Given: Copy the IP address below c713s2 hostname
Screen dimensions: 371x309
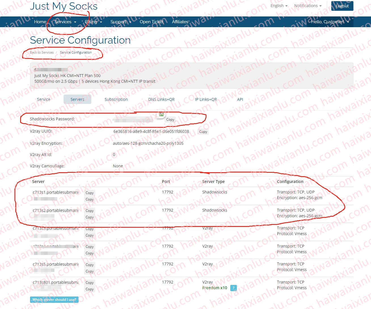Looking at the screenshot, I should tap(89, 217).
